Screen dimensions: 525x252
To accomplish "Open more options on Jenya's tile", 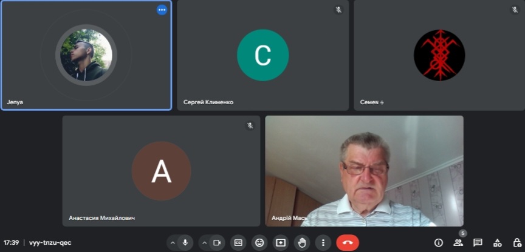I will pos(162,10).
